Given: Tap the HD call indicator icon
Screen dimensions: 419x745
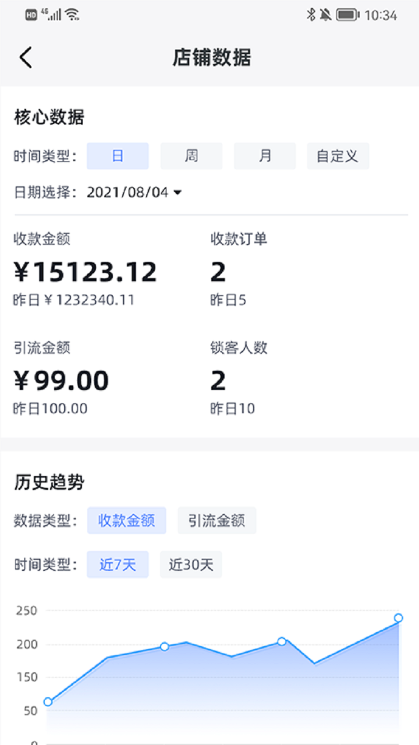Looking at the screenshot, I should pyautogui.click(x=31, y=15).
